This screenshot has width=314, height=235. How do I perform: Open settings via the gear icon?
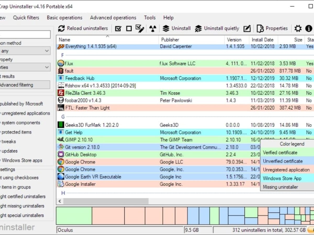tap(298, 28)
